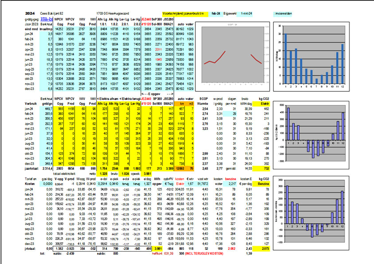Click the bruto electricity value '1.824'

(x=125, y=173)
